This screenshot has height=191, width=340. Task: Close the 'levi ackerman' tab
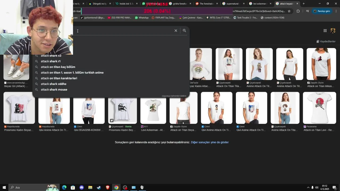click(271, 4)
